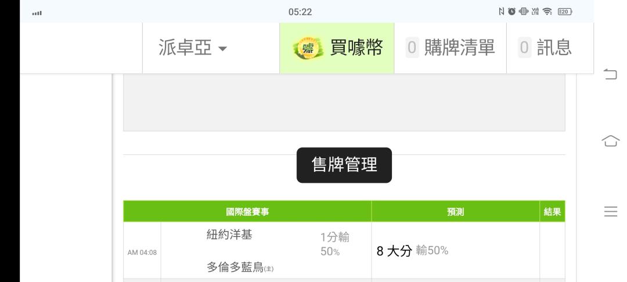
Task: Tap the Wi-Fi status icon
Action: (x=547, y=12)
